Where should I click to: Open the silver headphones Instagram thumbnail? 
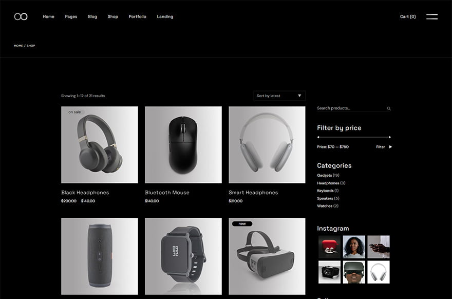[x=379, y=272]
